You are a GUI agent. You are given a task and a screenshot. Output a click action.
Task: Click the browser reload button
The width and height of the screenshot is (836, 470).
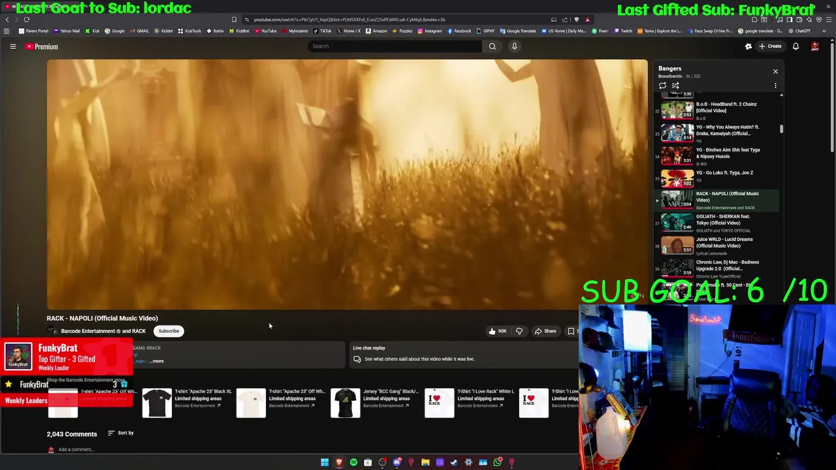coord(27,20)
